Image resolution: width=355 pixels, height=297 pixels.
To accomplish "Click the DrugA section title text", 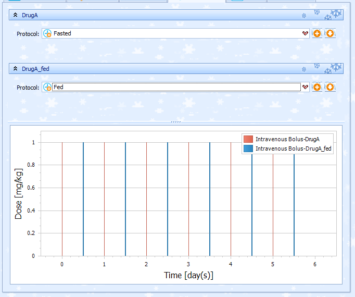I will (x=30, y=15).
